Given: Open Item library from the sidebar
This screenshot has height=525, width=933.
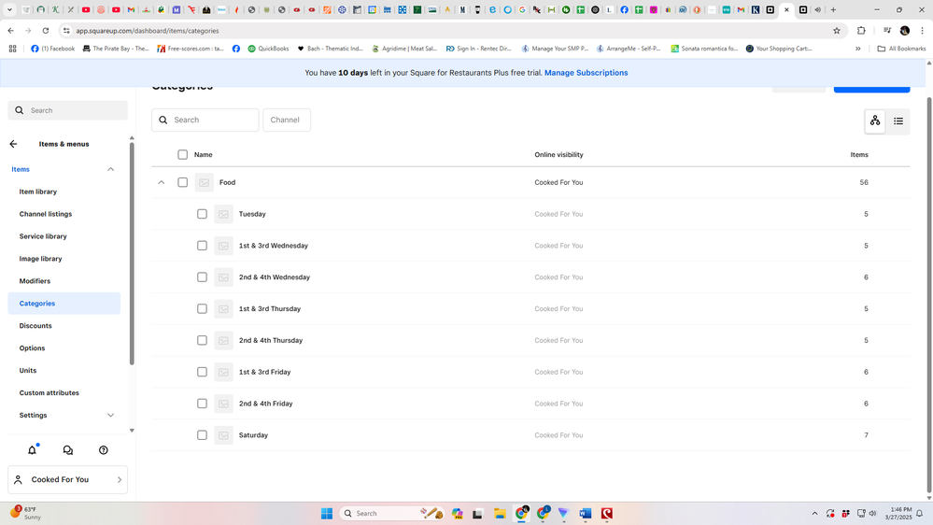Looking at the screenshot, I should point(38,192).
